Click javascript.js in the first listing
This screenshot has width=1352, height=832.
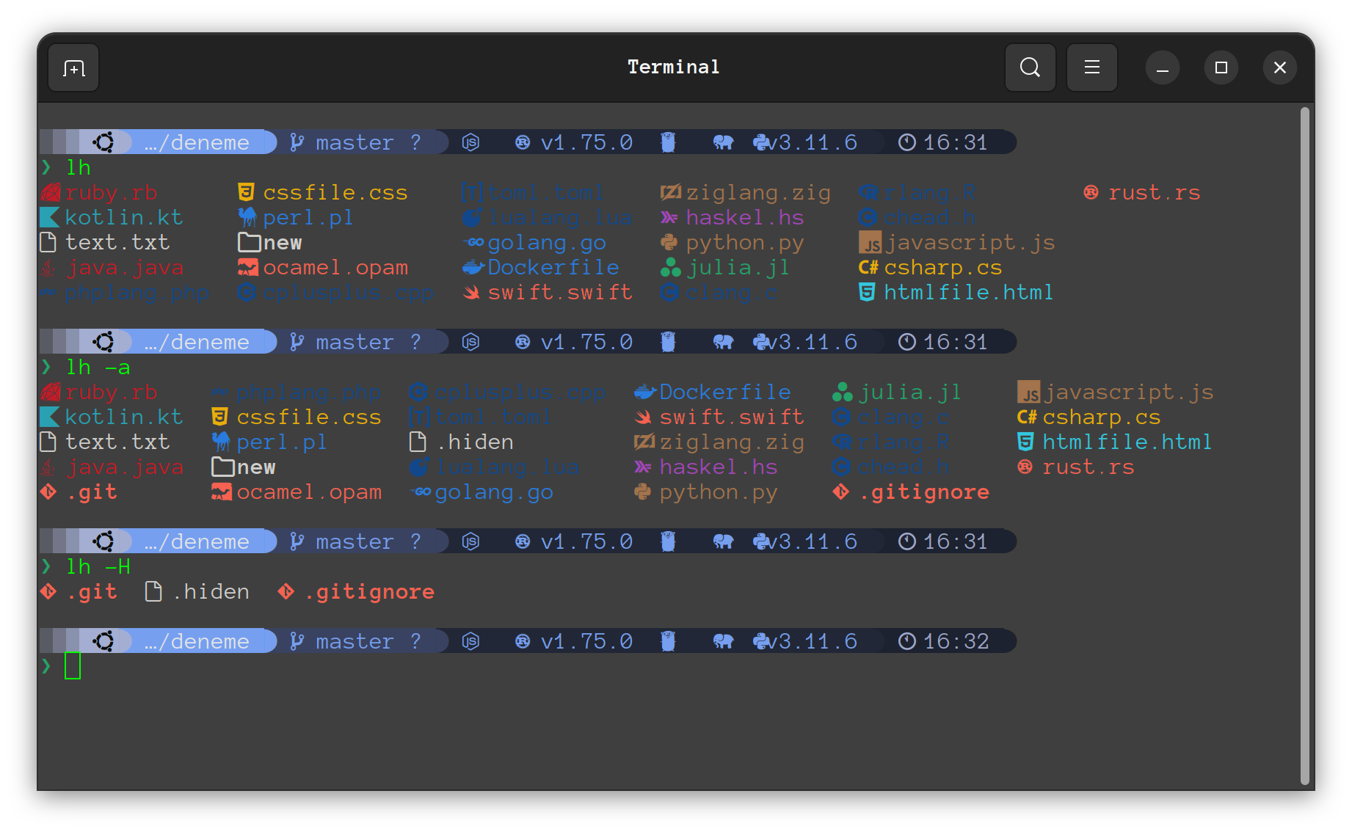point(970,243)
